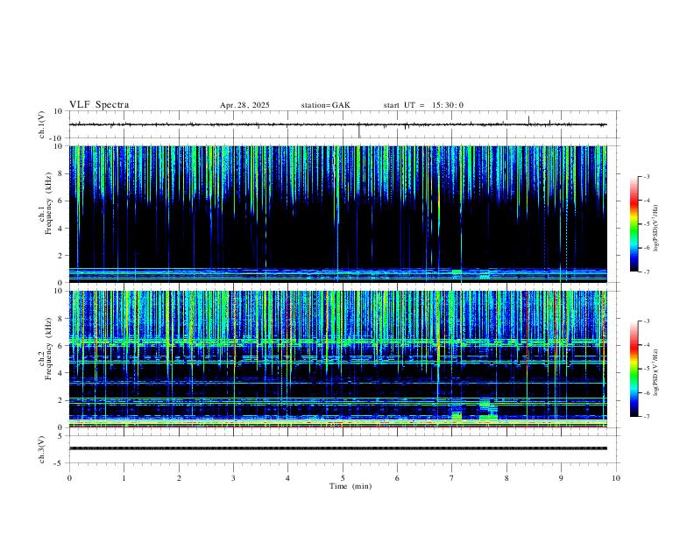This screenshot has height=536, width=694.
Task: Click the upper color bar's log(PSD) label
Action: point(656,229)
